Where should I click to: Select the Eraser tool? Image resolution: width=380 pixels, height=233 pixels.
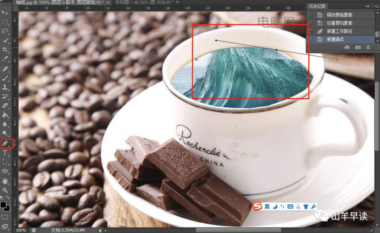coord(5,106)
